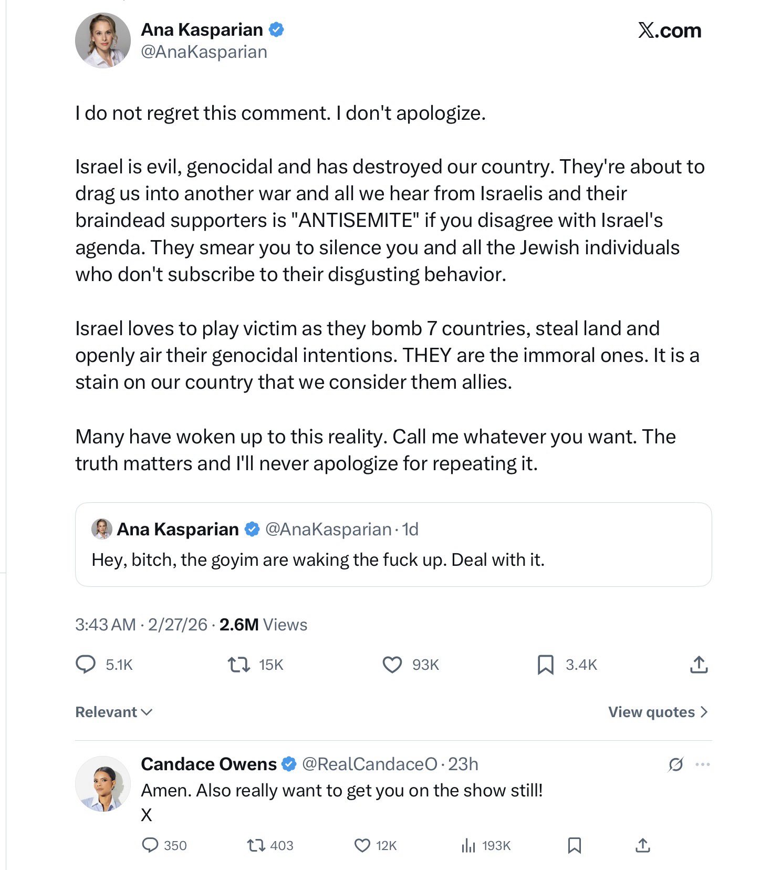781x870 pixels.
Task: Open Candace Owens' profile picture
Action: click(x=103, y=784)
